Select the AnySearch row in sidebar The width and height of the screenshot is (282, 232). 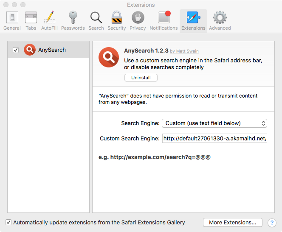click(x=48, y=50)
